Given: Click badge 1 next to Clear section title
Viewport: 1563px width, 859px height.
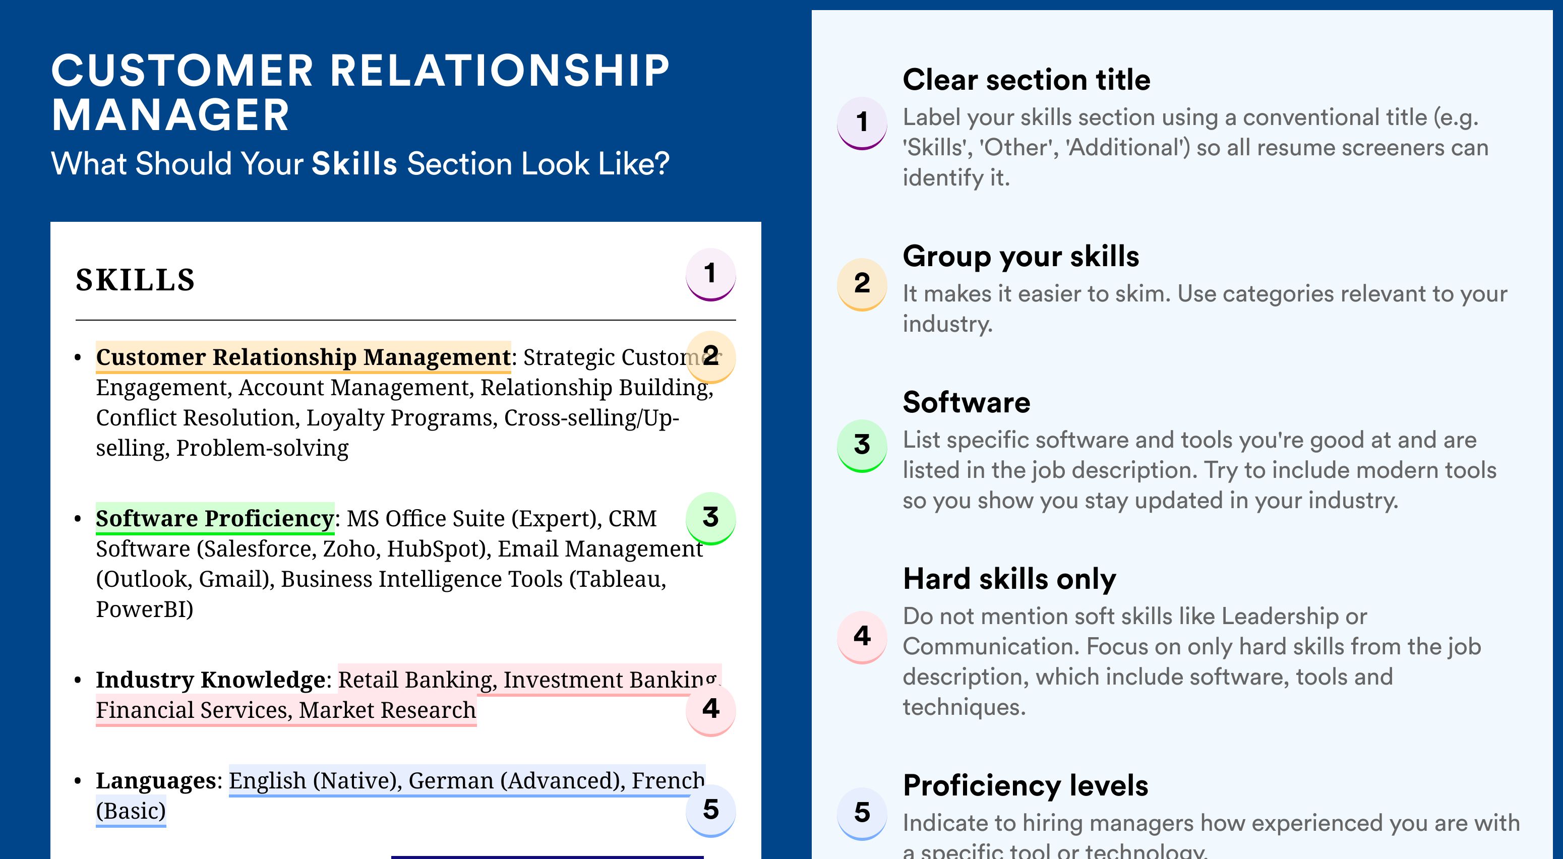Looking at the screenshot, I should pos(862,123).
